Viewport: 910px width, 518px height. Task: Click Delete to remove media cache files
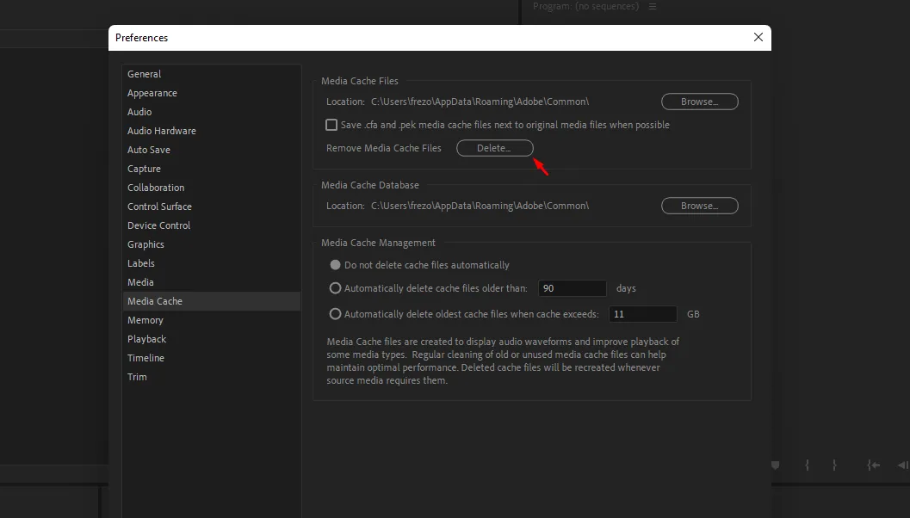pyautogui.click(x=494, y=148)
